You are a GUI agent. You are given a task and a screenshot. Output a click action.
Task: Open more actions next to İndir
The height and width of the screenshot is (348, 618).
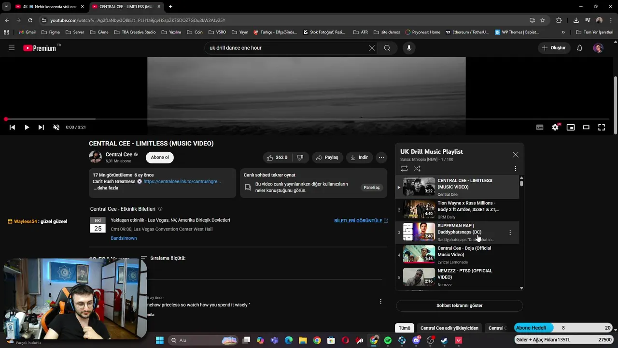click(381, 157)
